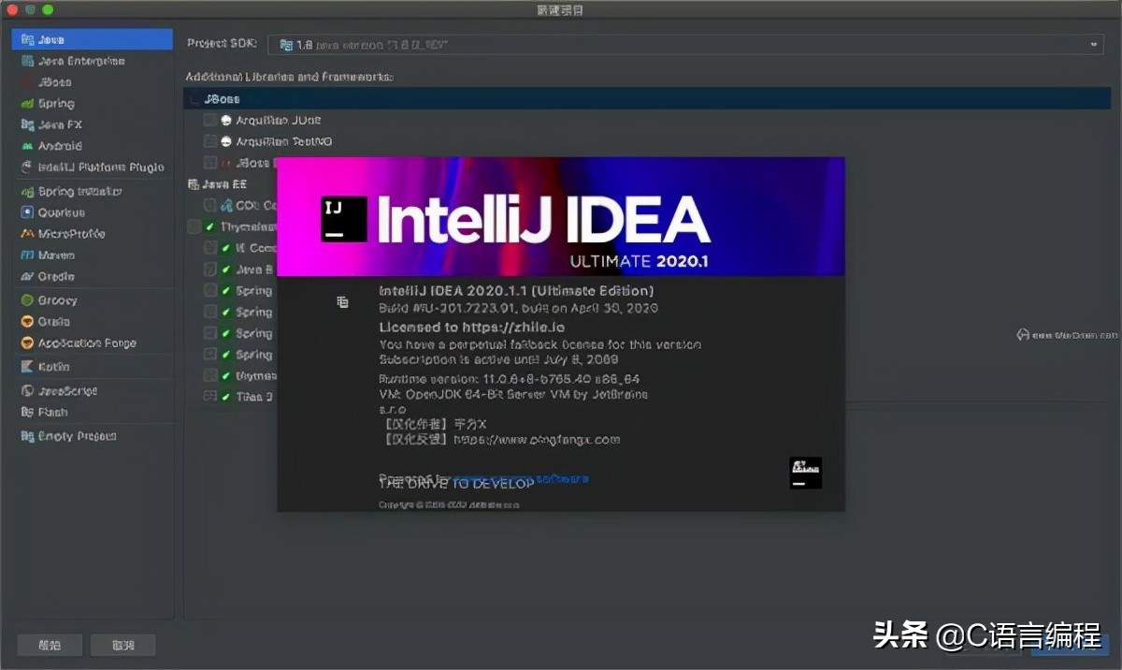Select the Quarkus generator icon
Screen dimensions: 1122x670
pos(27,212)
